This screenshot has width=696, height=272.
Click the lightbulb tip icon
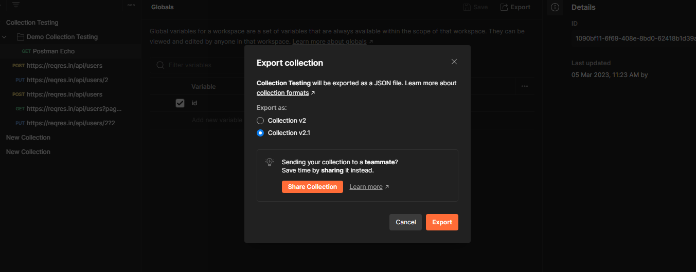(270, 162)
